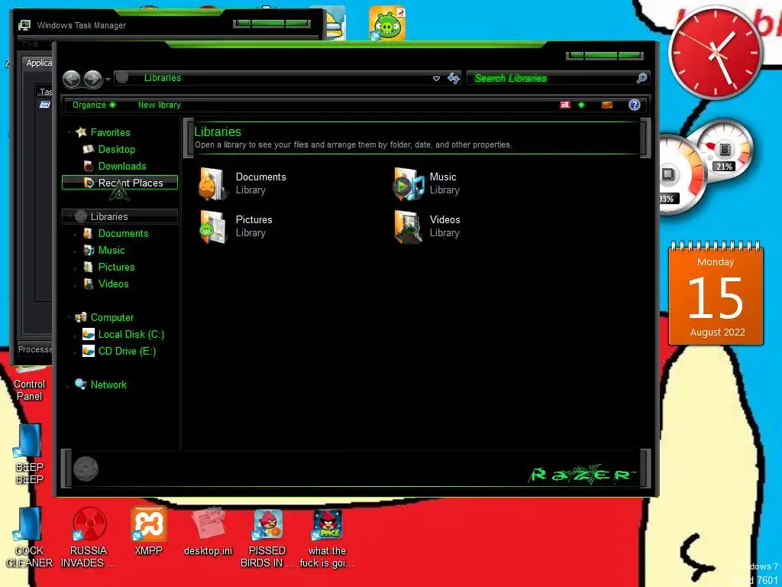Open the Videos library in the main pane
The height and width of the screenshot is (587, 782).
coord(427,226)
